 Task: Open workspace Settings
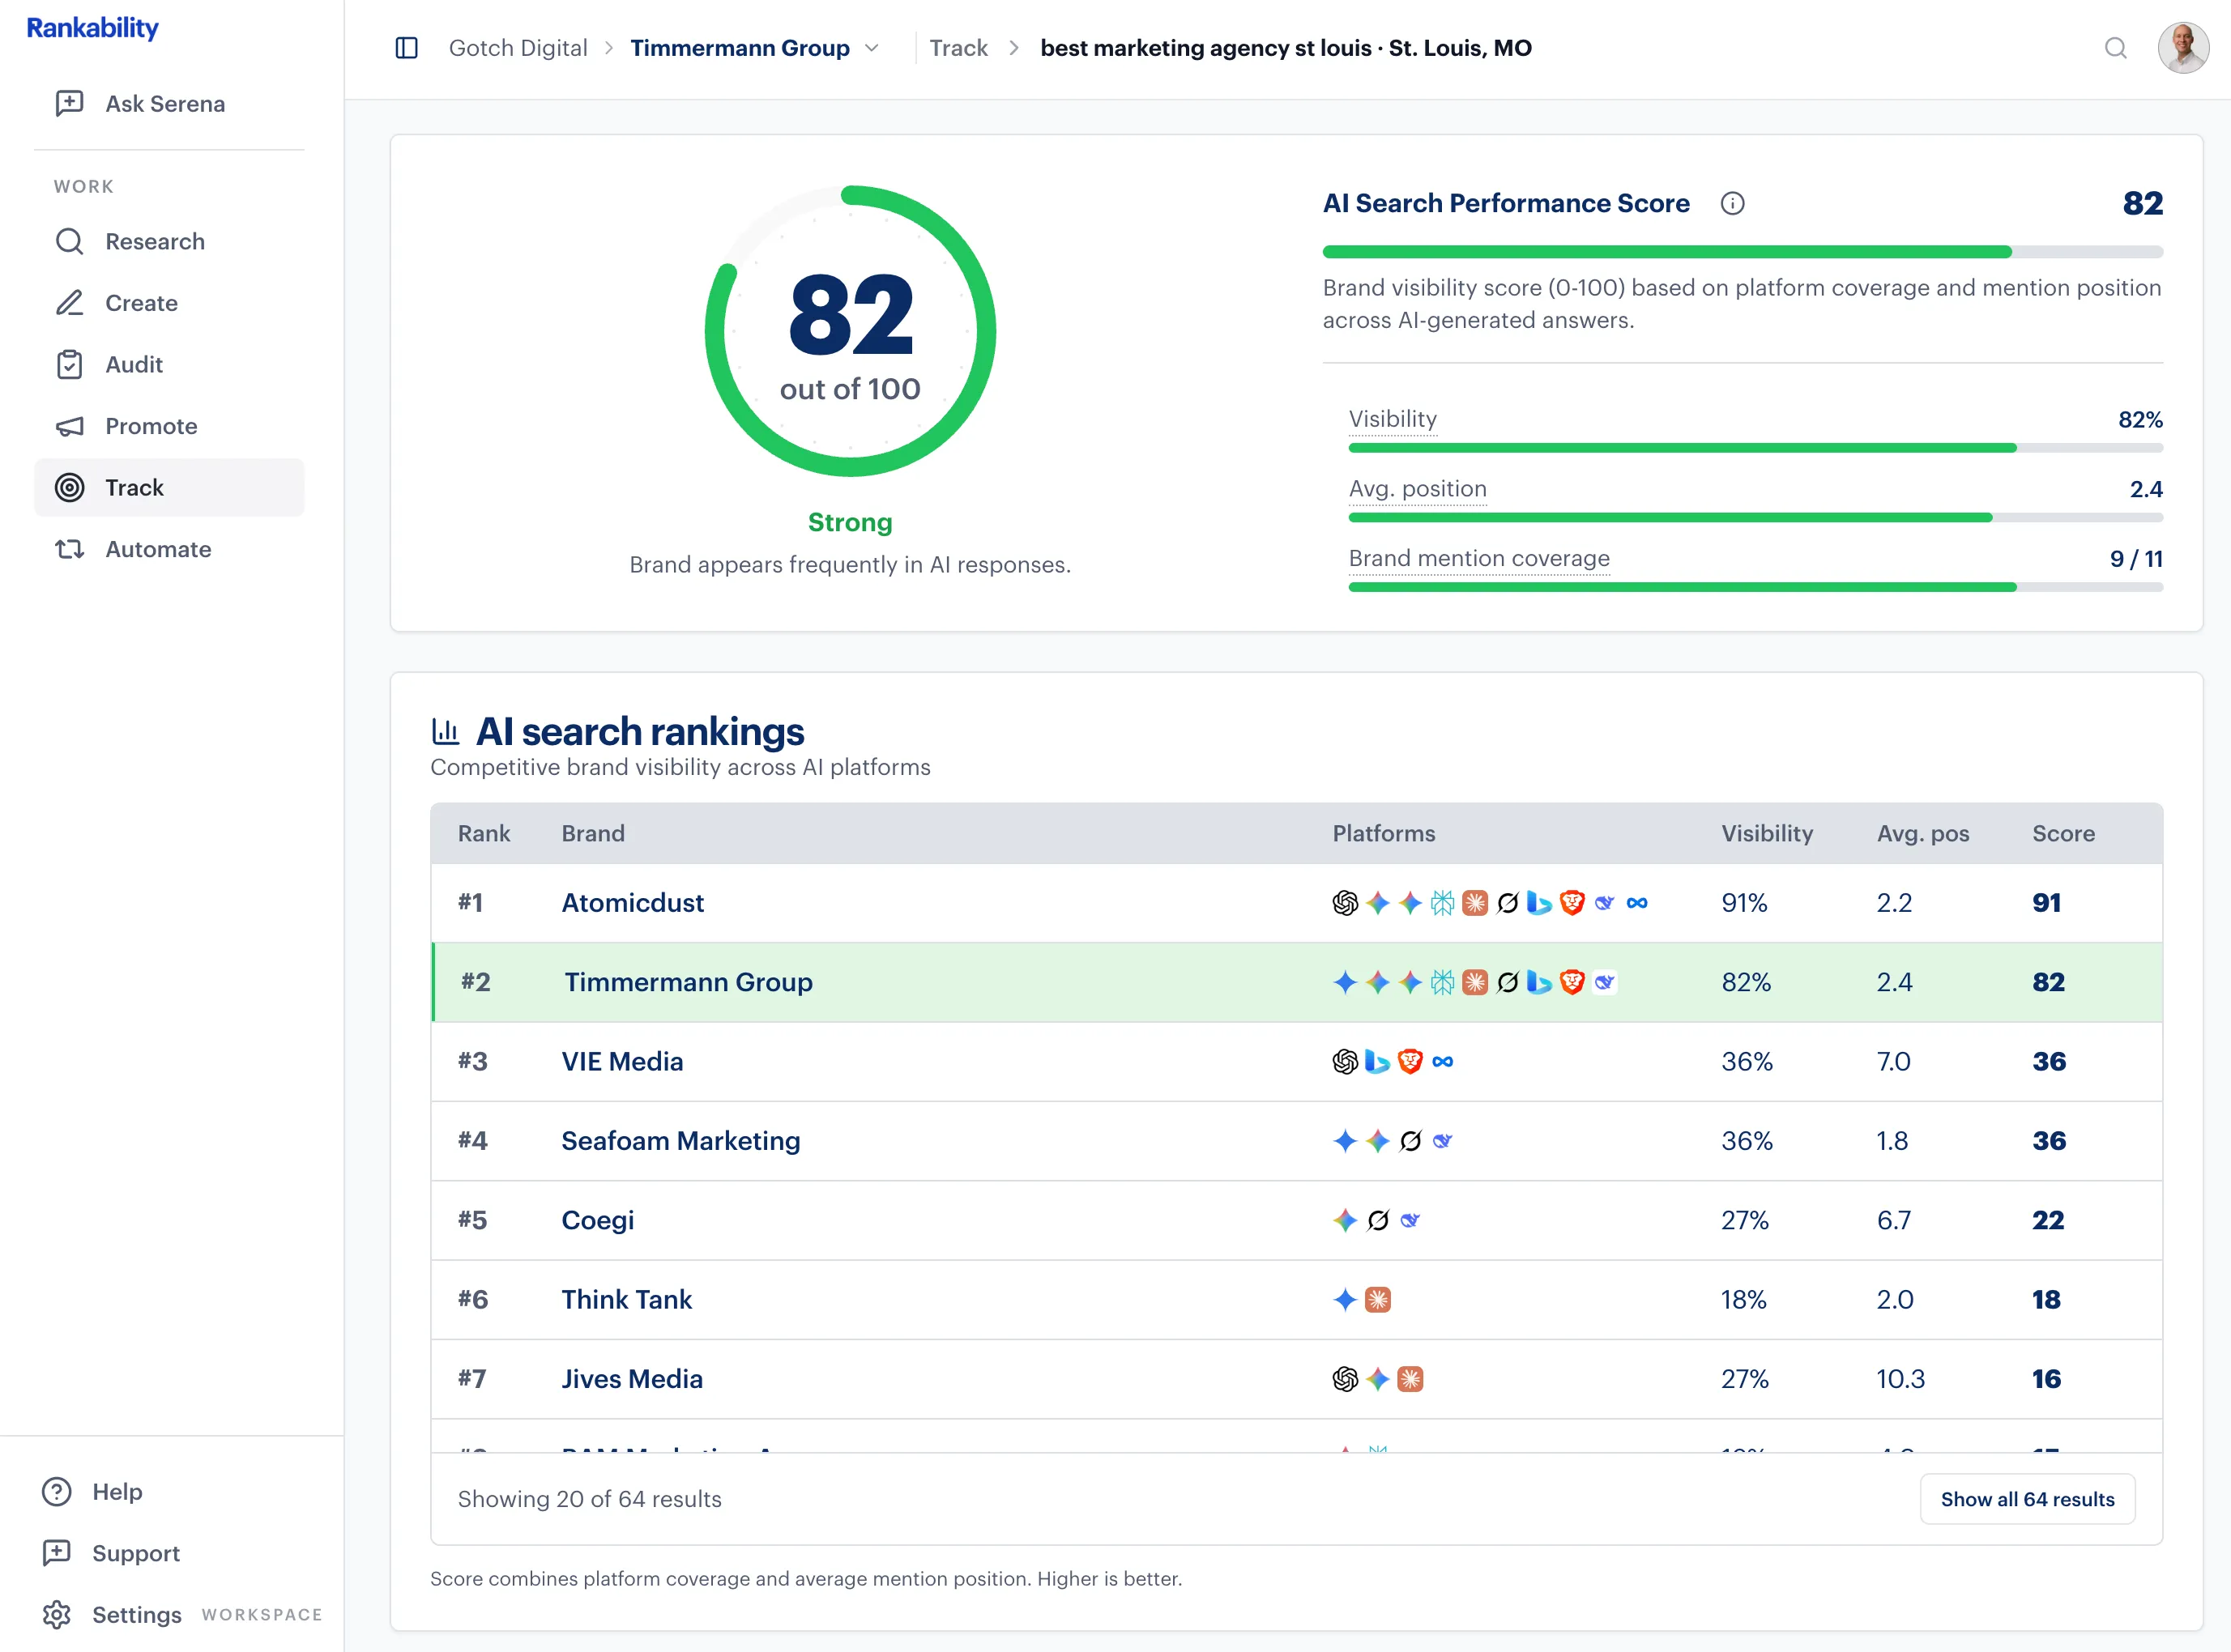(112, 1614)
